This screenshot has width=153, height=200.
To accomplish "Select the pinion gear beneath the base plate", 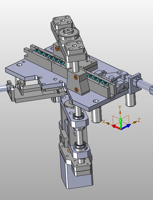I will [x=56, y=99].
